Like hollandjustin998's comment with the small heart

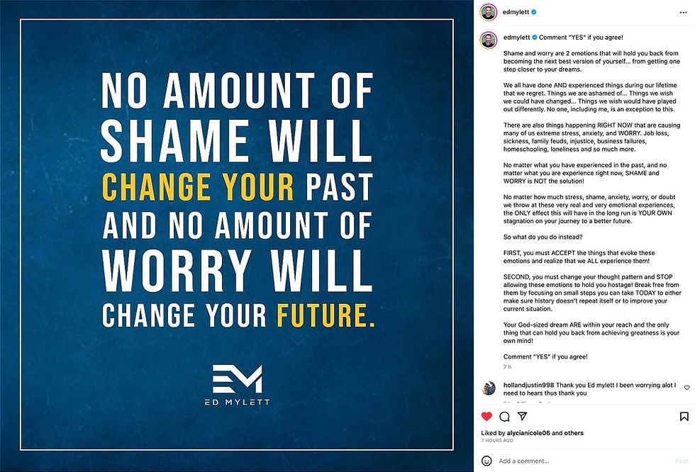tap(686, 388)
